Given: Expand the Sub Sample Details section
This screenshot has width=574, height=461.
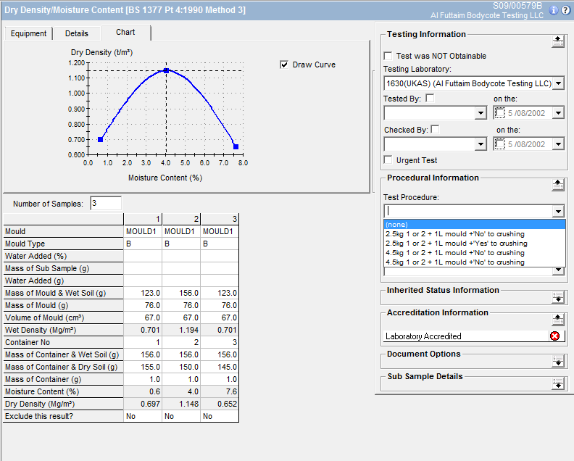Looking at the screenshot, I should coord(557,383).
